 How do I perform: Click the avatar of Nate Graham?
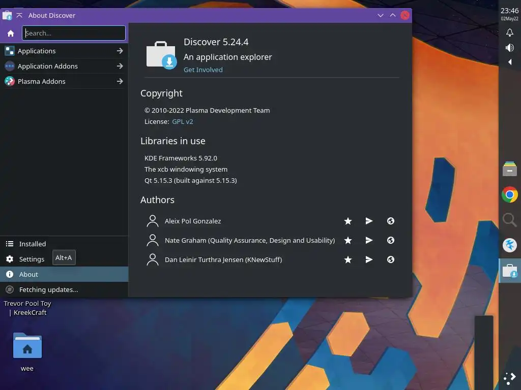click(x=153, y=240)
